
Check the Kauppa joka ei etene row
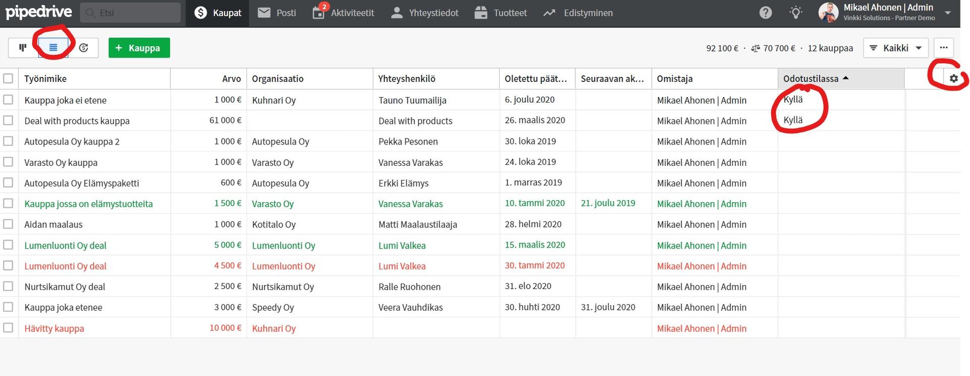(8, 100)
